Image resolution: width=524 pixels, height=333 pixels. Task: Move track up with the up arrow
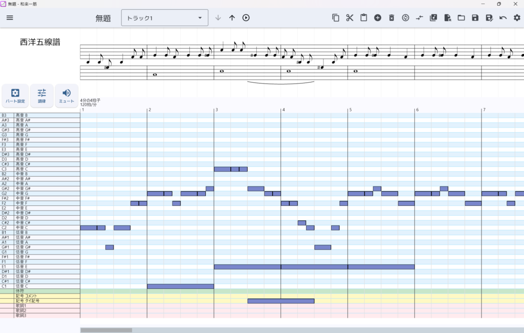[232, 18]
